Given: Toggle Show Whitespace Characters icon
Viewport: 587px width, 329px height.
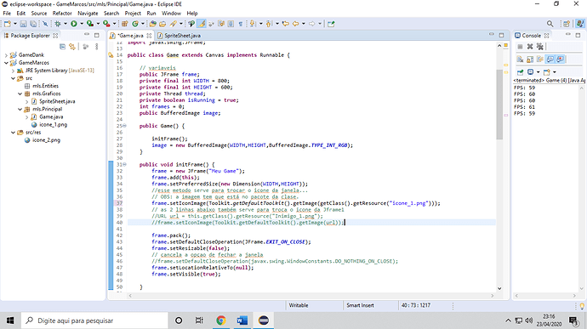Looking at the screenshot, I should (241, 24).
